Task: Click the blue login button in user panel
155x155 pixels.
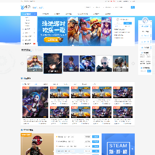Action: pyautogui.click(x=127, y=23)
